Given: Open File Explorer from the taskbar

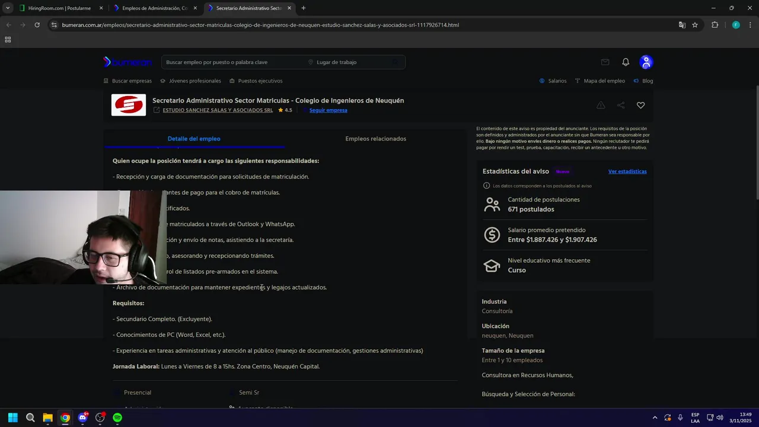Looking at the screenshot, I should coord(47,418).
